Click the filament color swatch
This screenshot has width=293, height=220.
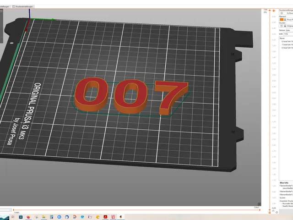pyautogui.click(x=282, y=19)
